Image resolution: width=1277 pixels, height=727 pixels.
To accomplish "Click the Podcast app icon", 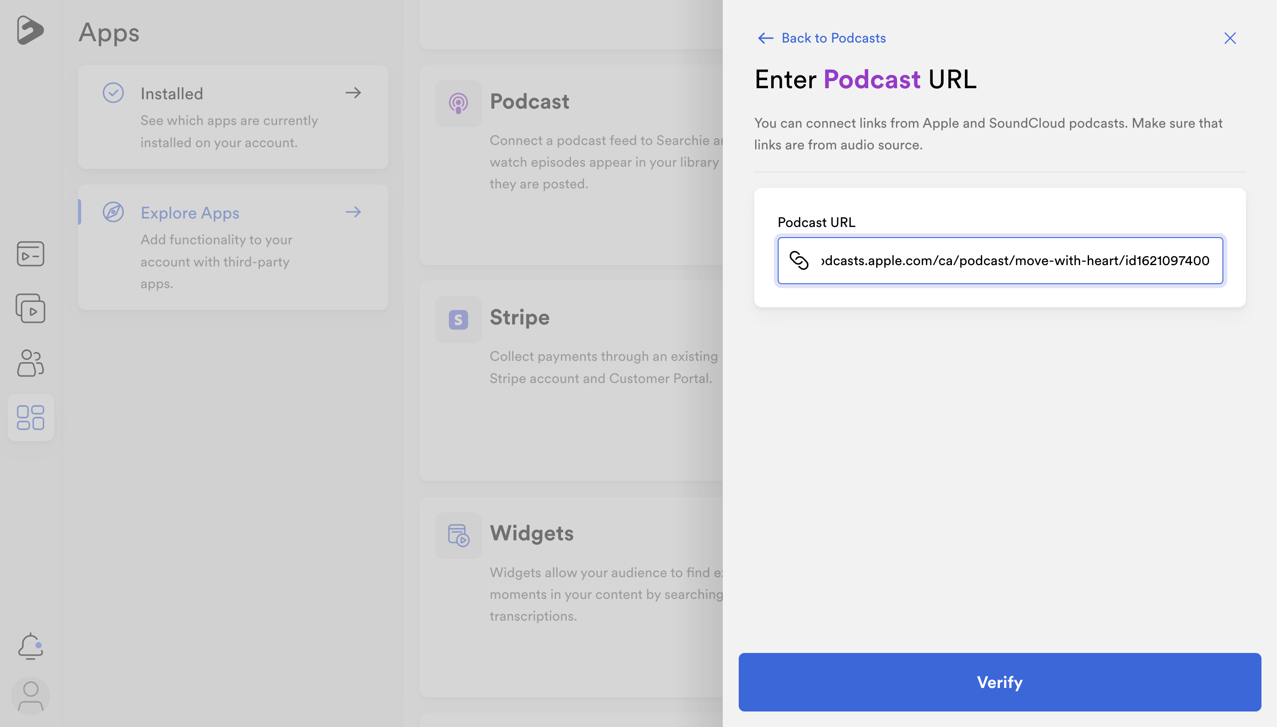I will click(x=458, y=103).
